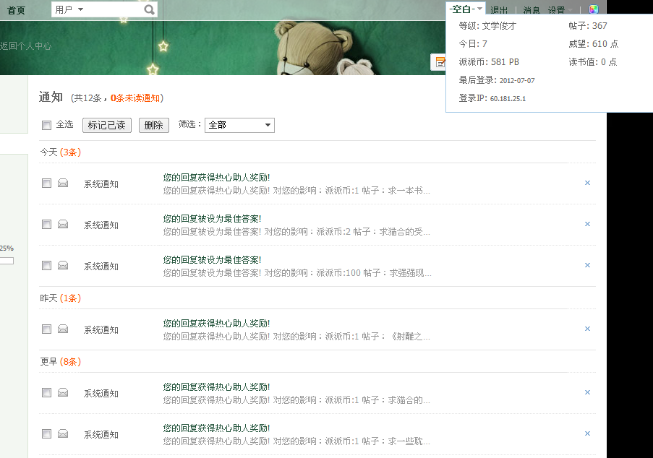Tick checkbox for 求一些耽 notification
Screen dimensions: 653x458
[x=46, y=434]
